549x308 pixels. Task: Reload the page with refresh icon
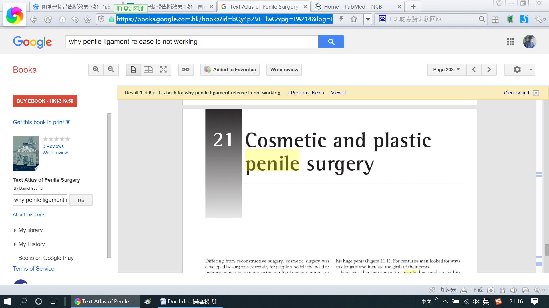click(48, 19)
